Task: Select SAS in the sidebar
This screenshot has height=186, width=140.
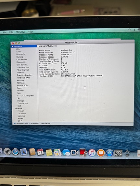Action: click(x=19, y=93)
